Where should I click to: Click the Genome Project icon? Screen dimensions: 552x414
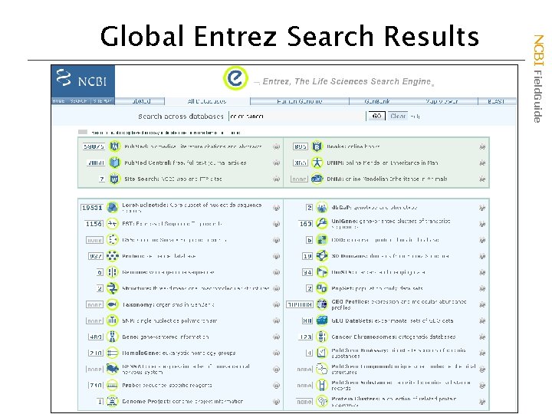[112, 401]
